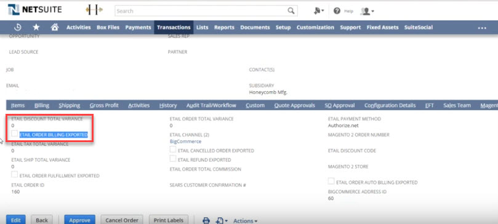This screenshot has width=498, height=224.
Task: Open the SuiteSocial menu
Action: click(418, 28)
